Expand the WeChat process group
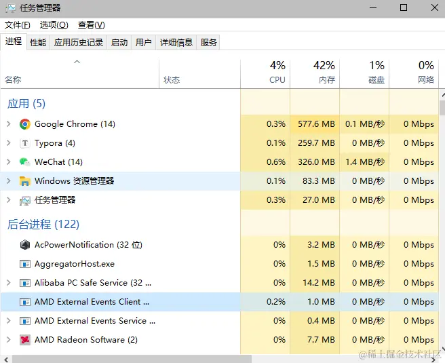 [x=9, y=161]
